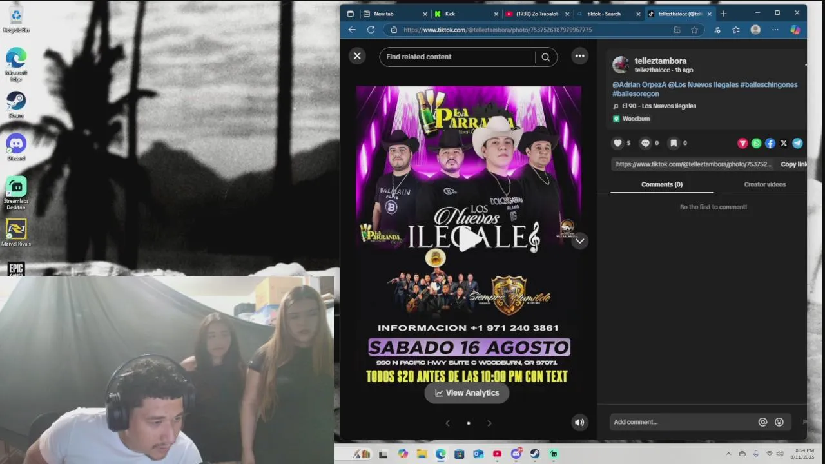Open the Woodburn location tag

[636, 119]
